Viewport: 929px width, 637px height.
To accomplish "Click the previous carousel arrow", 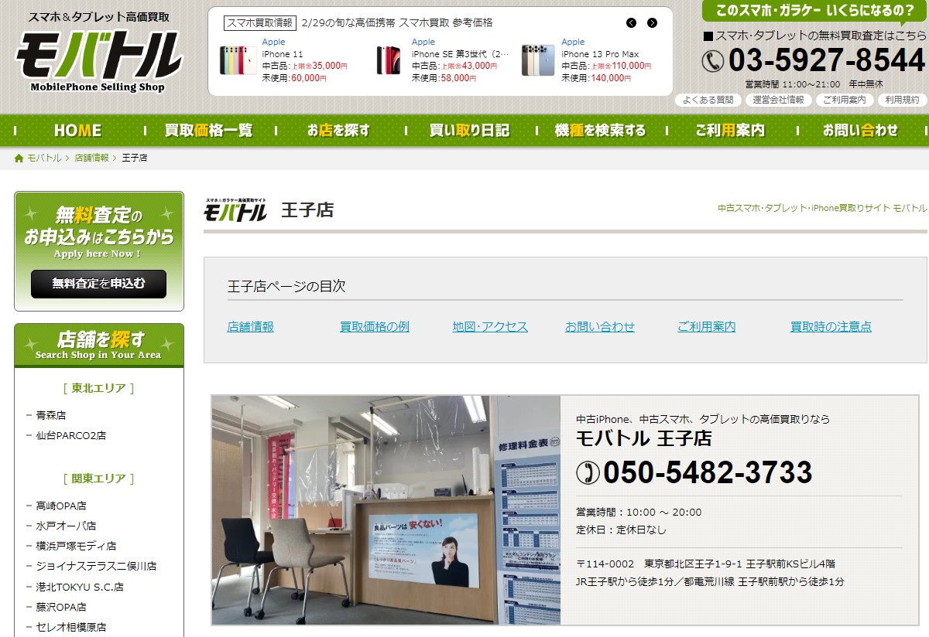I will (632, 23).
